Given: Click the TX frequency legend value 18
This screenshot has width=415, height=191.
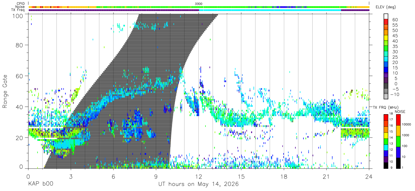Looking at the screenshot, I should click(391, 114).
